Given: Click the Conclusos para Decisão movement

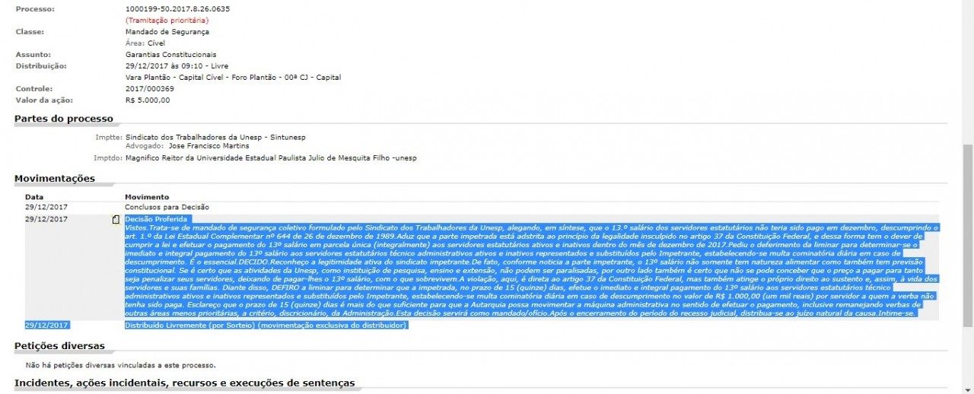Looking at the screenshot, I should click(167, 207).
